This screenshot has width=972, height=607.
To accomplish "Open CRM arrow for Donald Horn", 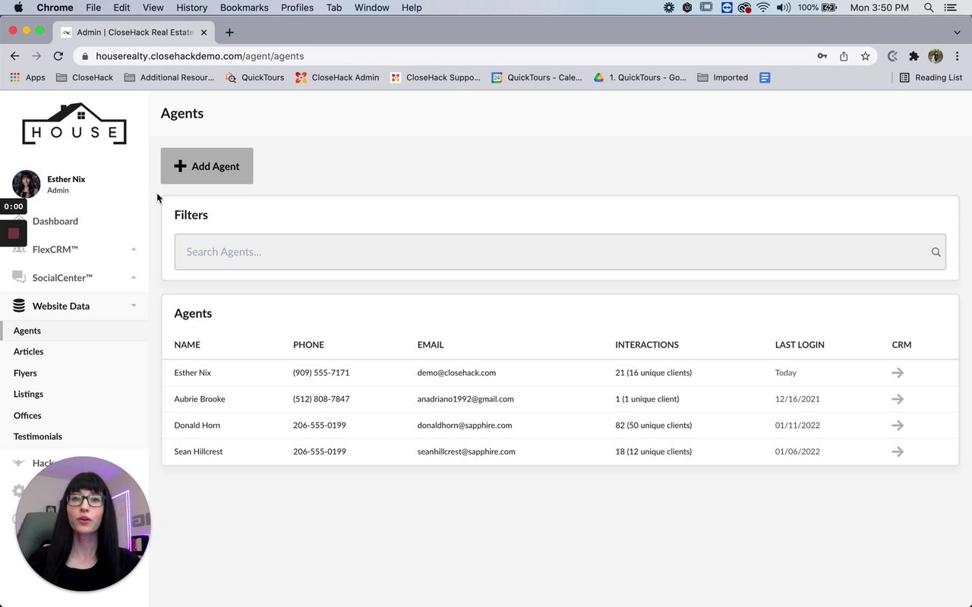I will pos(898,426).
